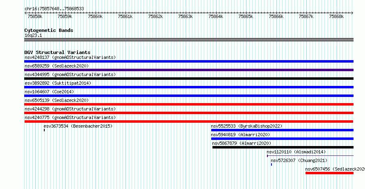Click the 75865k ruler tick label
The height and width of the screenshot is (189, 365).
click(246, 16)
